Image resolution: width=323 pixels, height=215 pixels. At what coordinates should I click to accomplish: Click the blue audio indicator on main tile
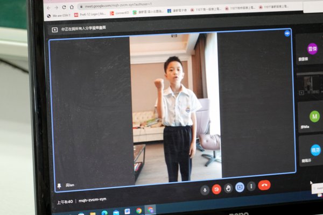(x=287, y=33)
